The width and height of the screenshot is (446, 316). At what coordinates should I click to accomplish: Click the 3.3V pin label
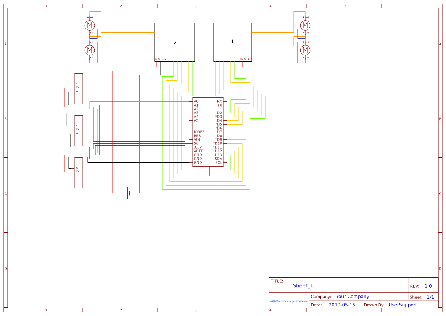(198, 147)
